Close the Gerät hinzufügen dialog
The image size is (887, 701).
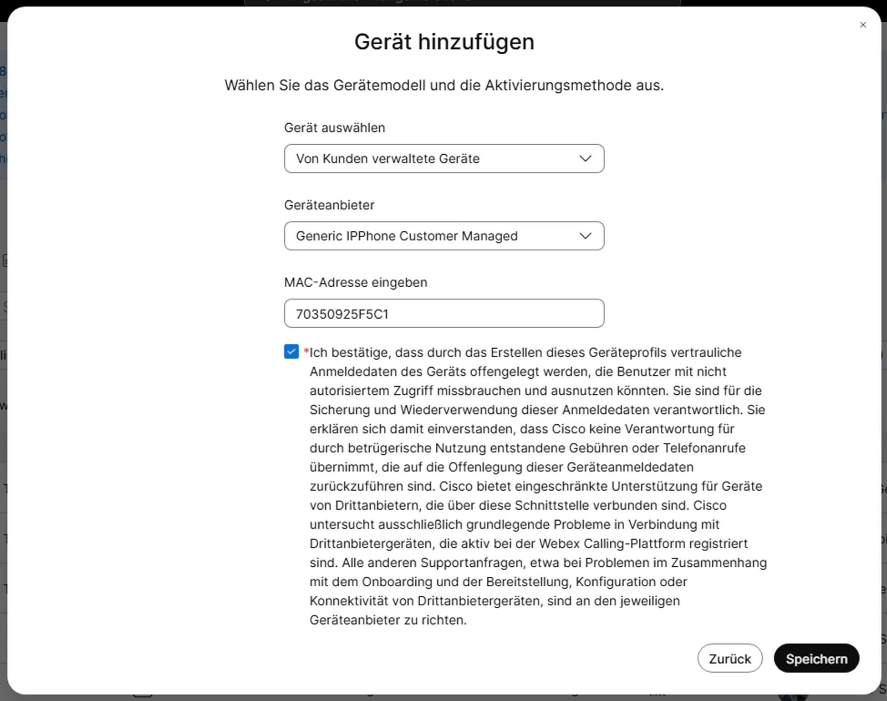[x=862, y=25]
